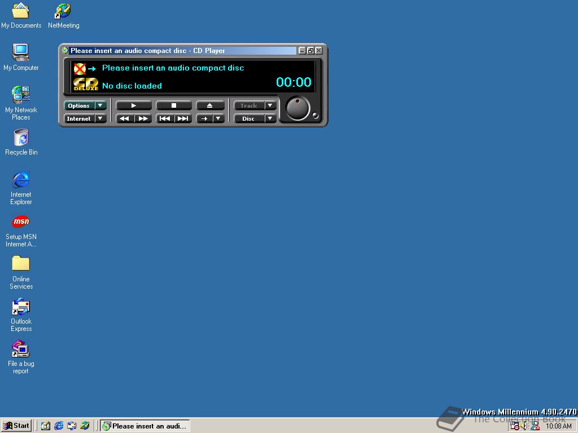Expand the play mode dropdown arrow
Image resolution: width=578 pixels, height=433 pixels.
[218, 118]
